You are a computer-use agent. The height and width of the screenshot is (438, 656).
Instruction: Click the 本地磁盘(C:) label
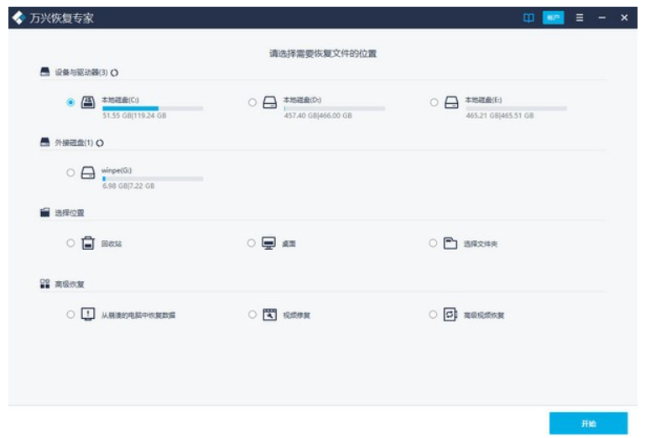(121, 100)
